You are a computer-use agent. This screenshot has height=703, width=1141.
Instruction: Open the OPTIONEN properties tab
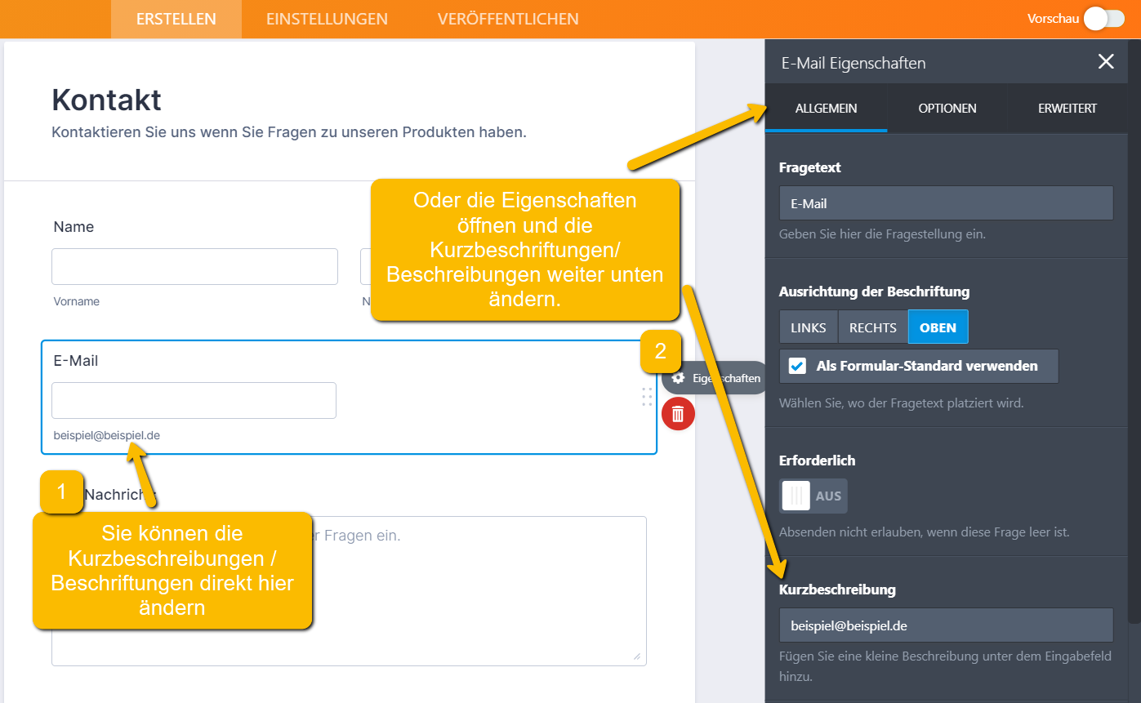(x=947, y=108)
